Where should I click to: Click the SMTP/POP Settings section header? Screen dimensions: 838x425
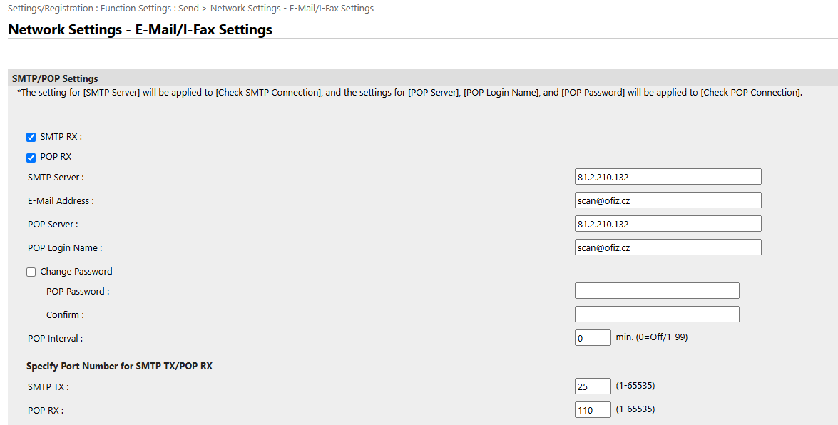[x=55, y=78]
